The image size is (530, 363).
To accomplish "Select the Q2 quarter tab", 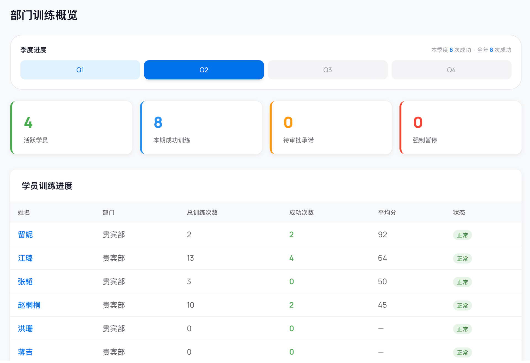I will [204, 70].
